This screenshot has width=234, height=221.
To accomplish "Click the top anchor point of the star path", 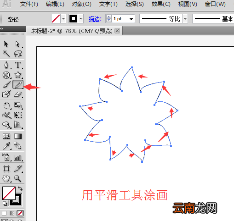I will 132,67.
